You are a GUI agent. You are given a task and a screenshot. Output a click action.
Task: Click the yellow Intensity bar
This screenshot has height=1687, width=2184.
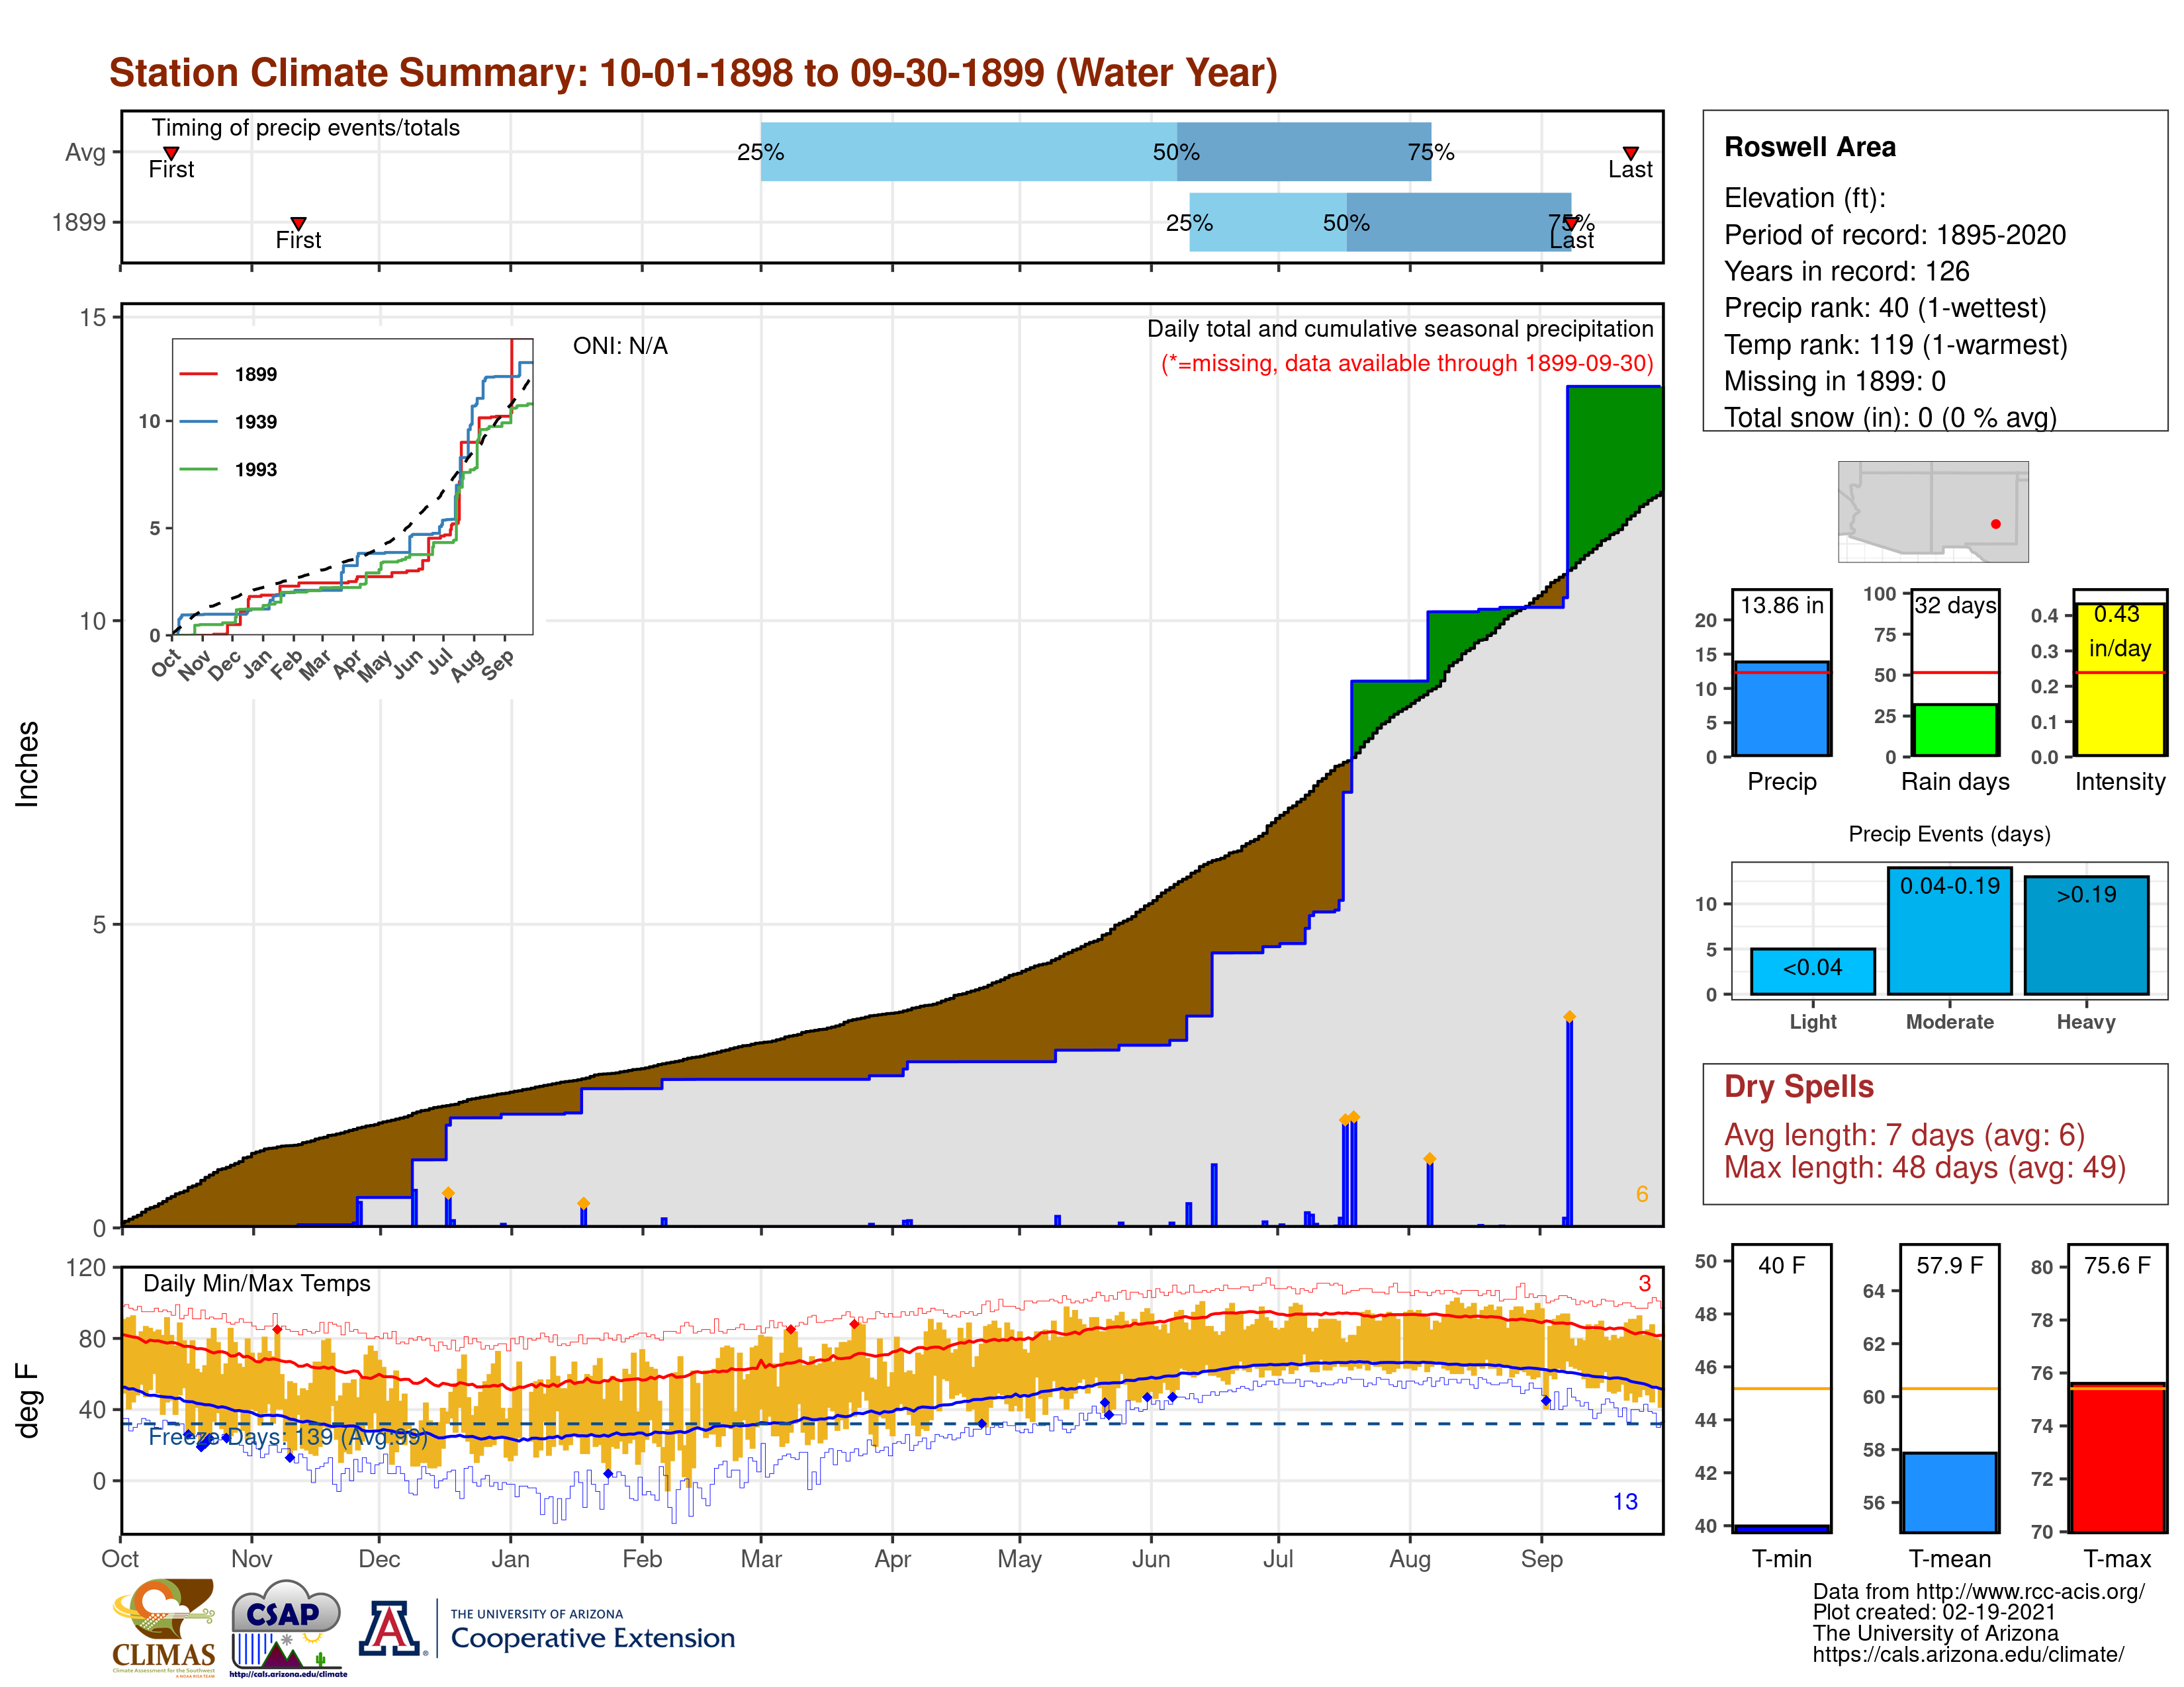pos(2120,679)
